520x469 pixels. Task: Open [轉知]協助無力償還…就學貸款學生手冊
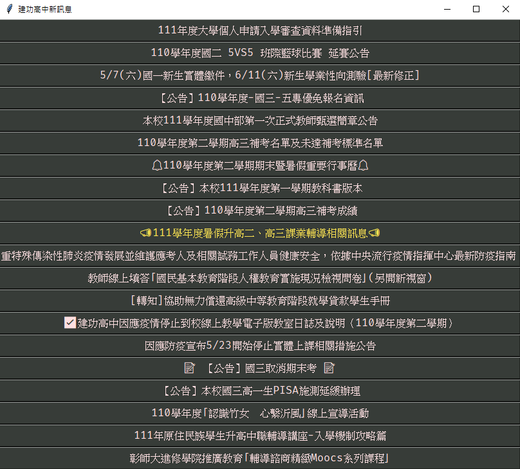click(x=260, y=301)
